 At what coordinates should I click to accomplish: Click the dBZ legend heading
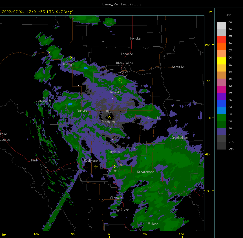tap(228, 15)
